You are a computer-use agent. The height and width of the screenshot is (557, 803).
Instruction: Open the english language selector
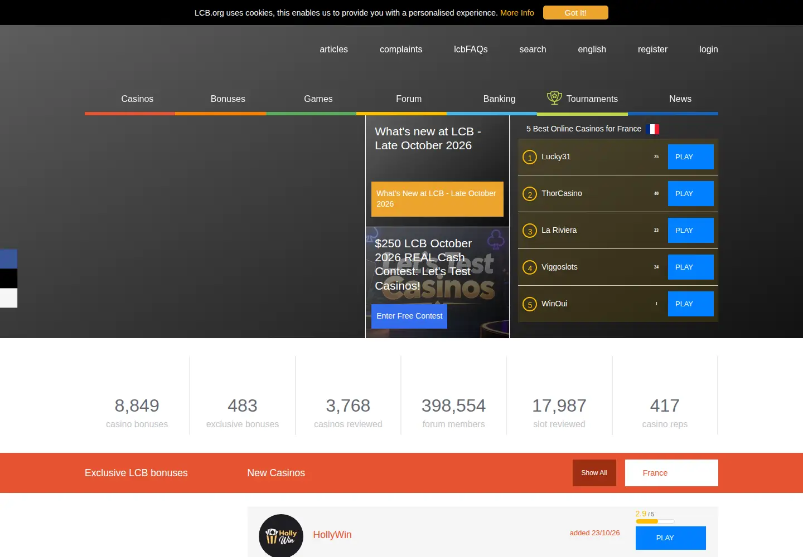[x=592, y=49]
